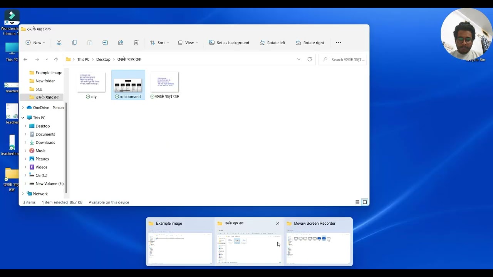Open Wondershare Filmora desktop shortcut
This screenshot has width=493, height=277.
click(x=12, y=23)
